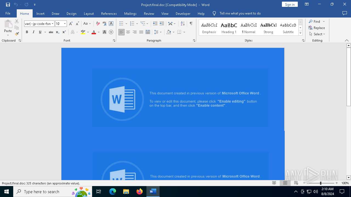Sort paragraph A to Z icon
Screen dimensions: 351x197
(x=183, y=24)
